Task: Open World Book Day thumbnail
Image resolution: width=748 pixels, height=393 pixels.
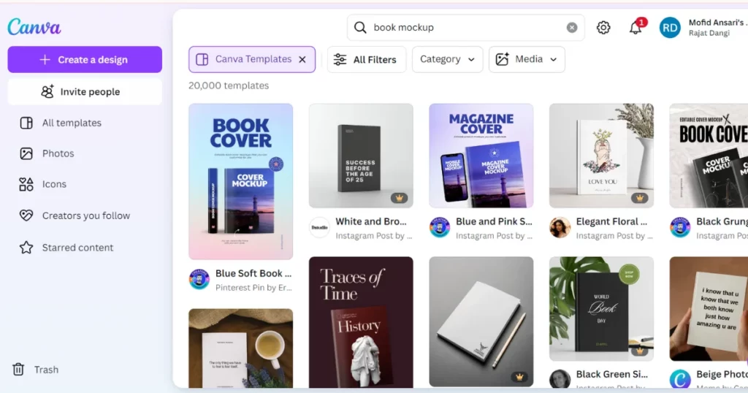Action: point(602,309)
